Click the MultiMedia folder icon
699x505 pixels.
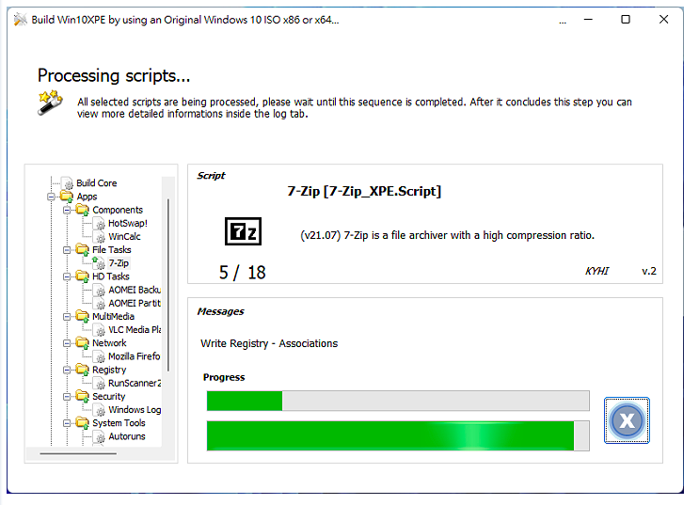coord(83,317)
